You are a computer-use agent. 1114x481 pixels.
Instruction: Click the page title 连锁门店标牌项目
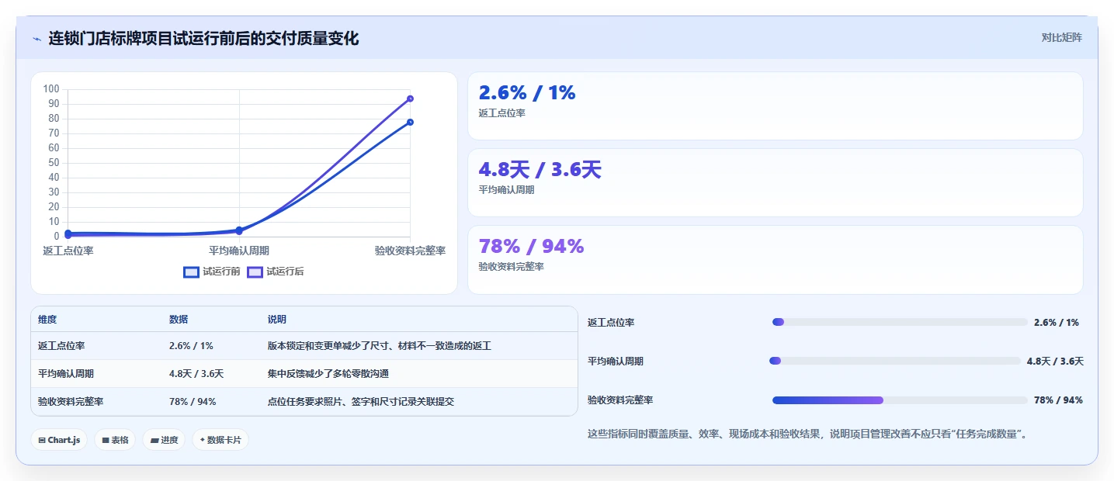[204, 38]
